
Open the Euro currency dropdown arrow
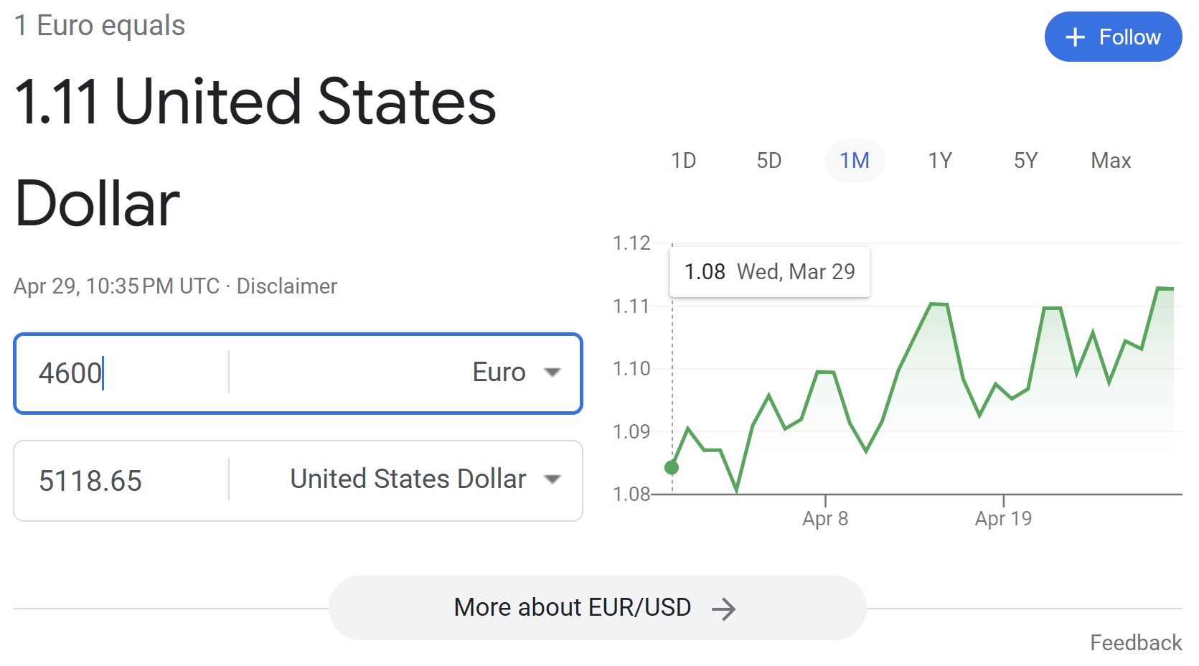click(552, 372)
